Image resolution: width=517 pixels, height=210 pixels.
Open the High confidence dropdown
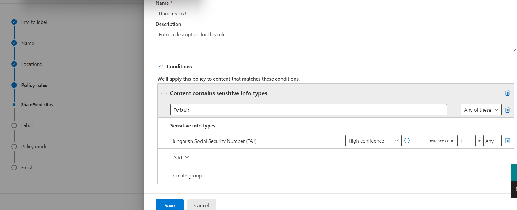tap(373, 141)
